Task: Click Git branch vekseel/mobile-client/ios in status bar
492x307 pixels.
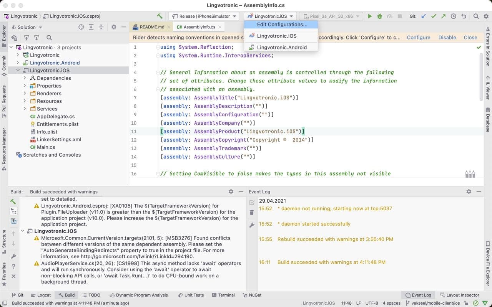Action: [434, 303]
